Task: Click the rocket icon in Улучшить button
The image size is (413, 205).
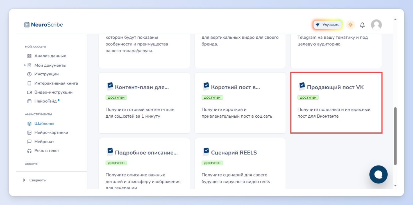Action: (317, 25)
